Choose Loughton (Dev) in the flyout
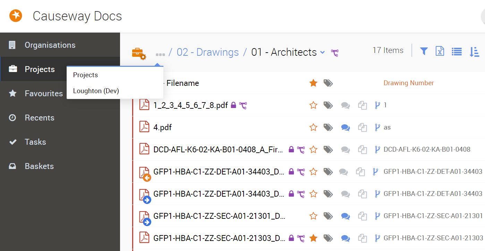This screenshot has width=485, height=251. click(x=115, y=91)
